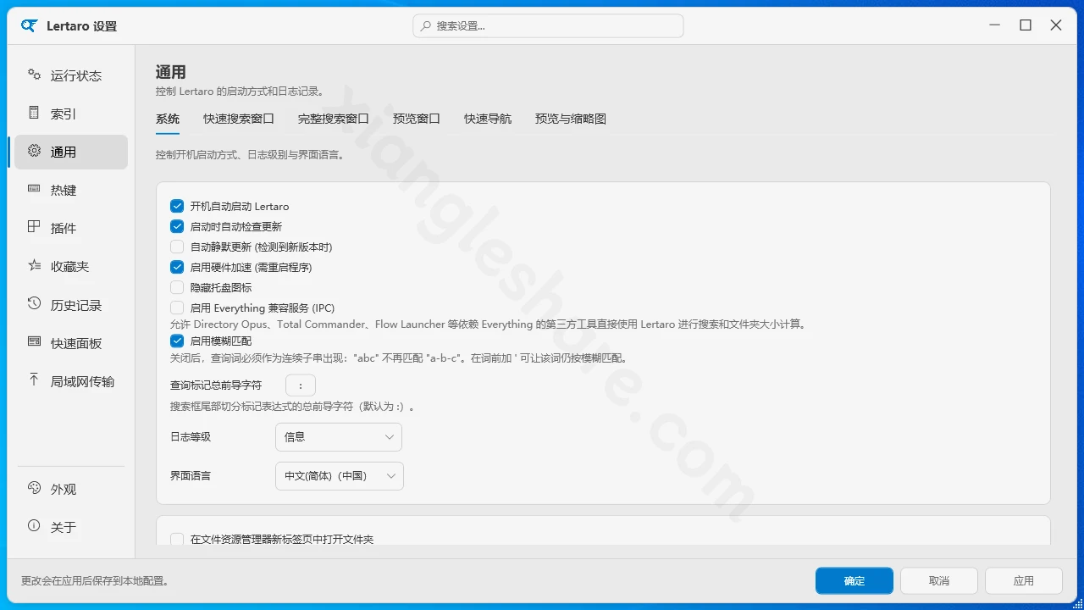This screenshot has width=1084, height=610.
Task: Open 关于 page
Action: (71, 527)
